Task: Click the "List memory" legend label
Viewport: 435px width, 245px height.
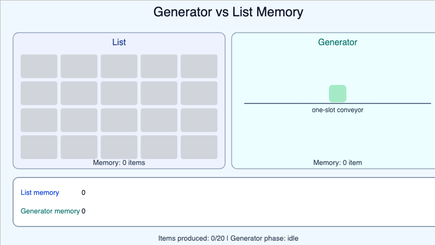Action: tap(40, 193)
